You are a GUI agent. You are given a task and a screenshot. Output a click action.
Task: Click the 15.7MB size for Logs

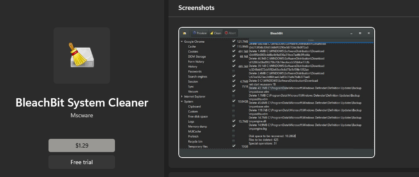point(244,121)
